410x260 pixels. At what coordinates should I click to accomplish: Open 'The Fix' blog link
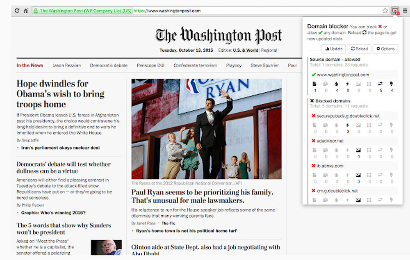pyautogui.click(x=168, y=223)
